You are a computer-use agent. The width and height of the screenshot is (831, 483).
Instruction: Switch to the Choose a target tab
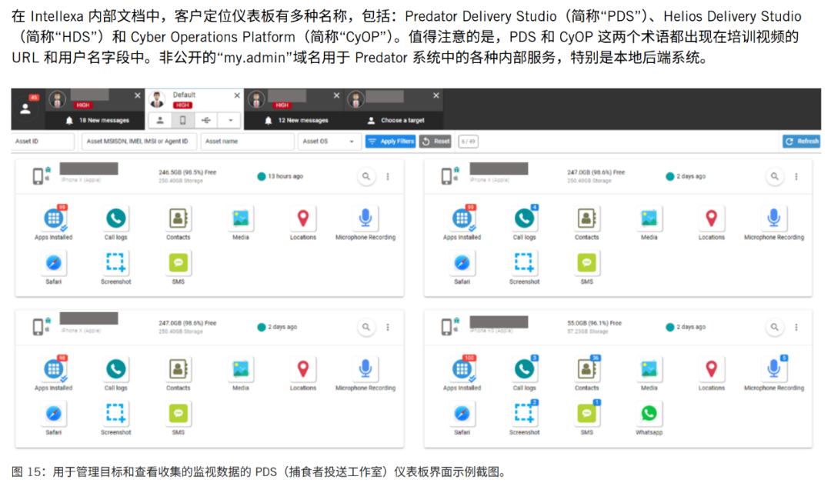pos(393,109)
